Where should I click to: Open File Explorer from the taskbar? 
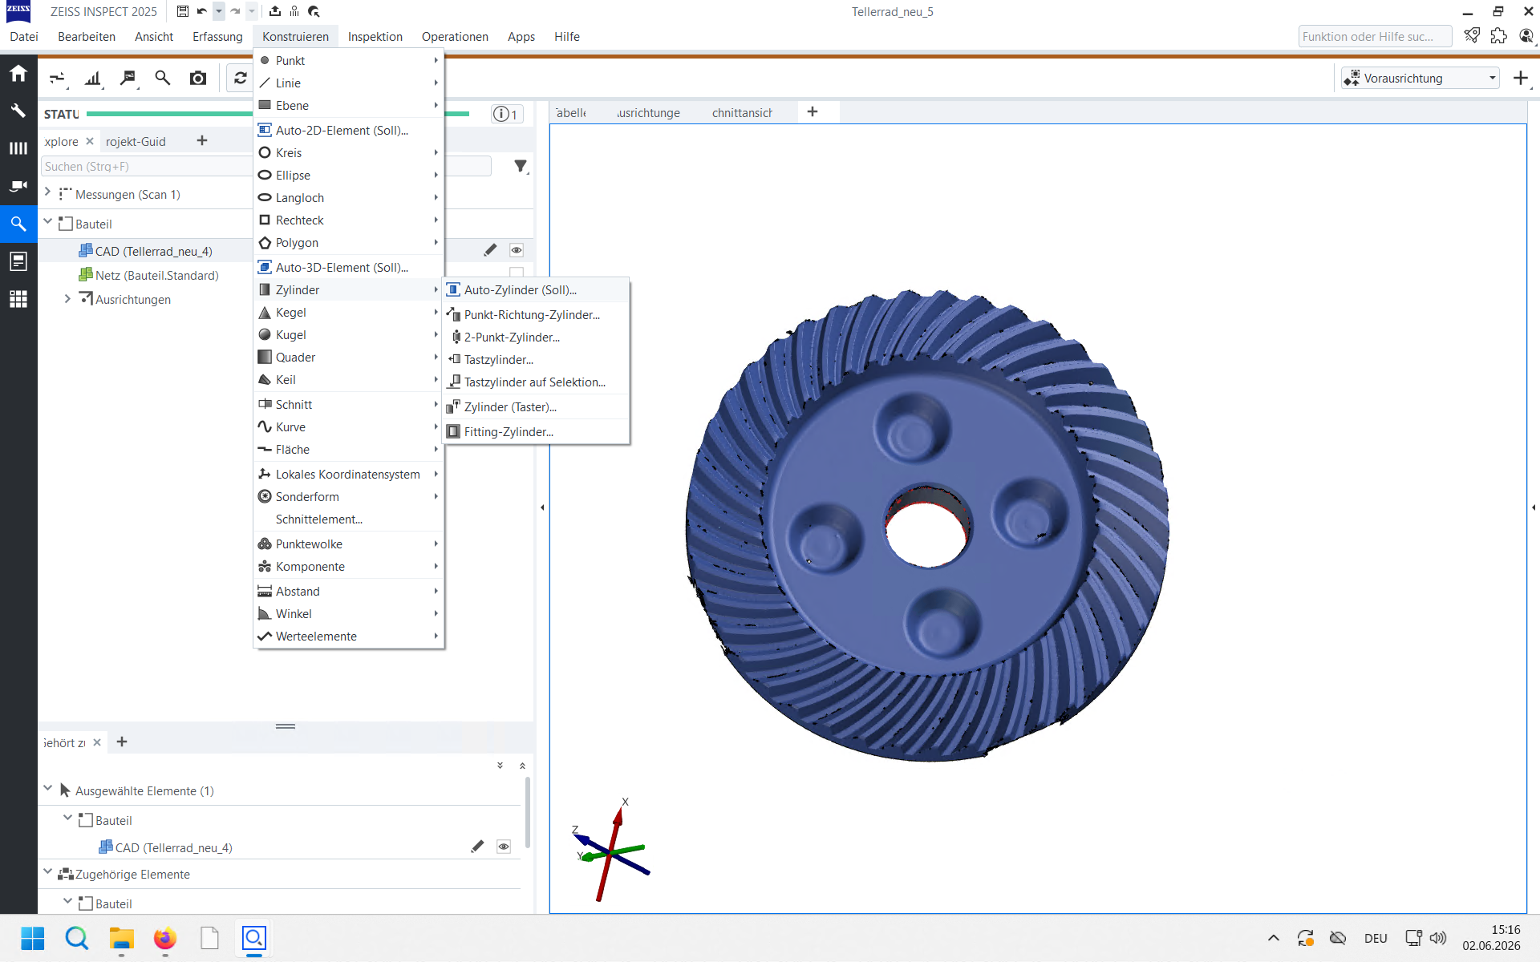[x=121, y=938]
